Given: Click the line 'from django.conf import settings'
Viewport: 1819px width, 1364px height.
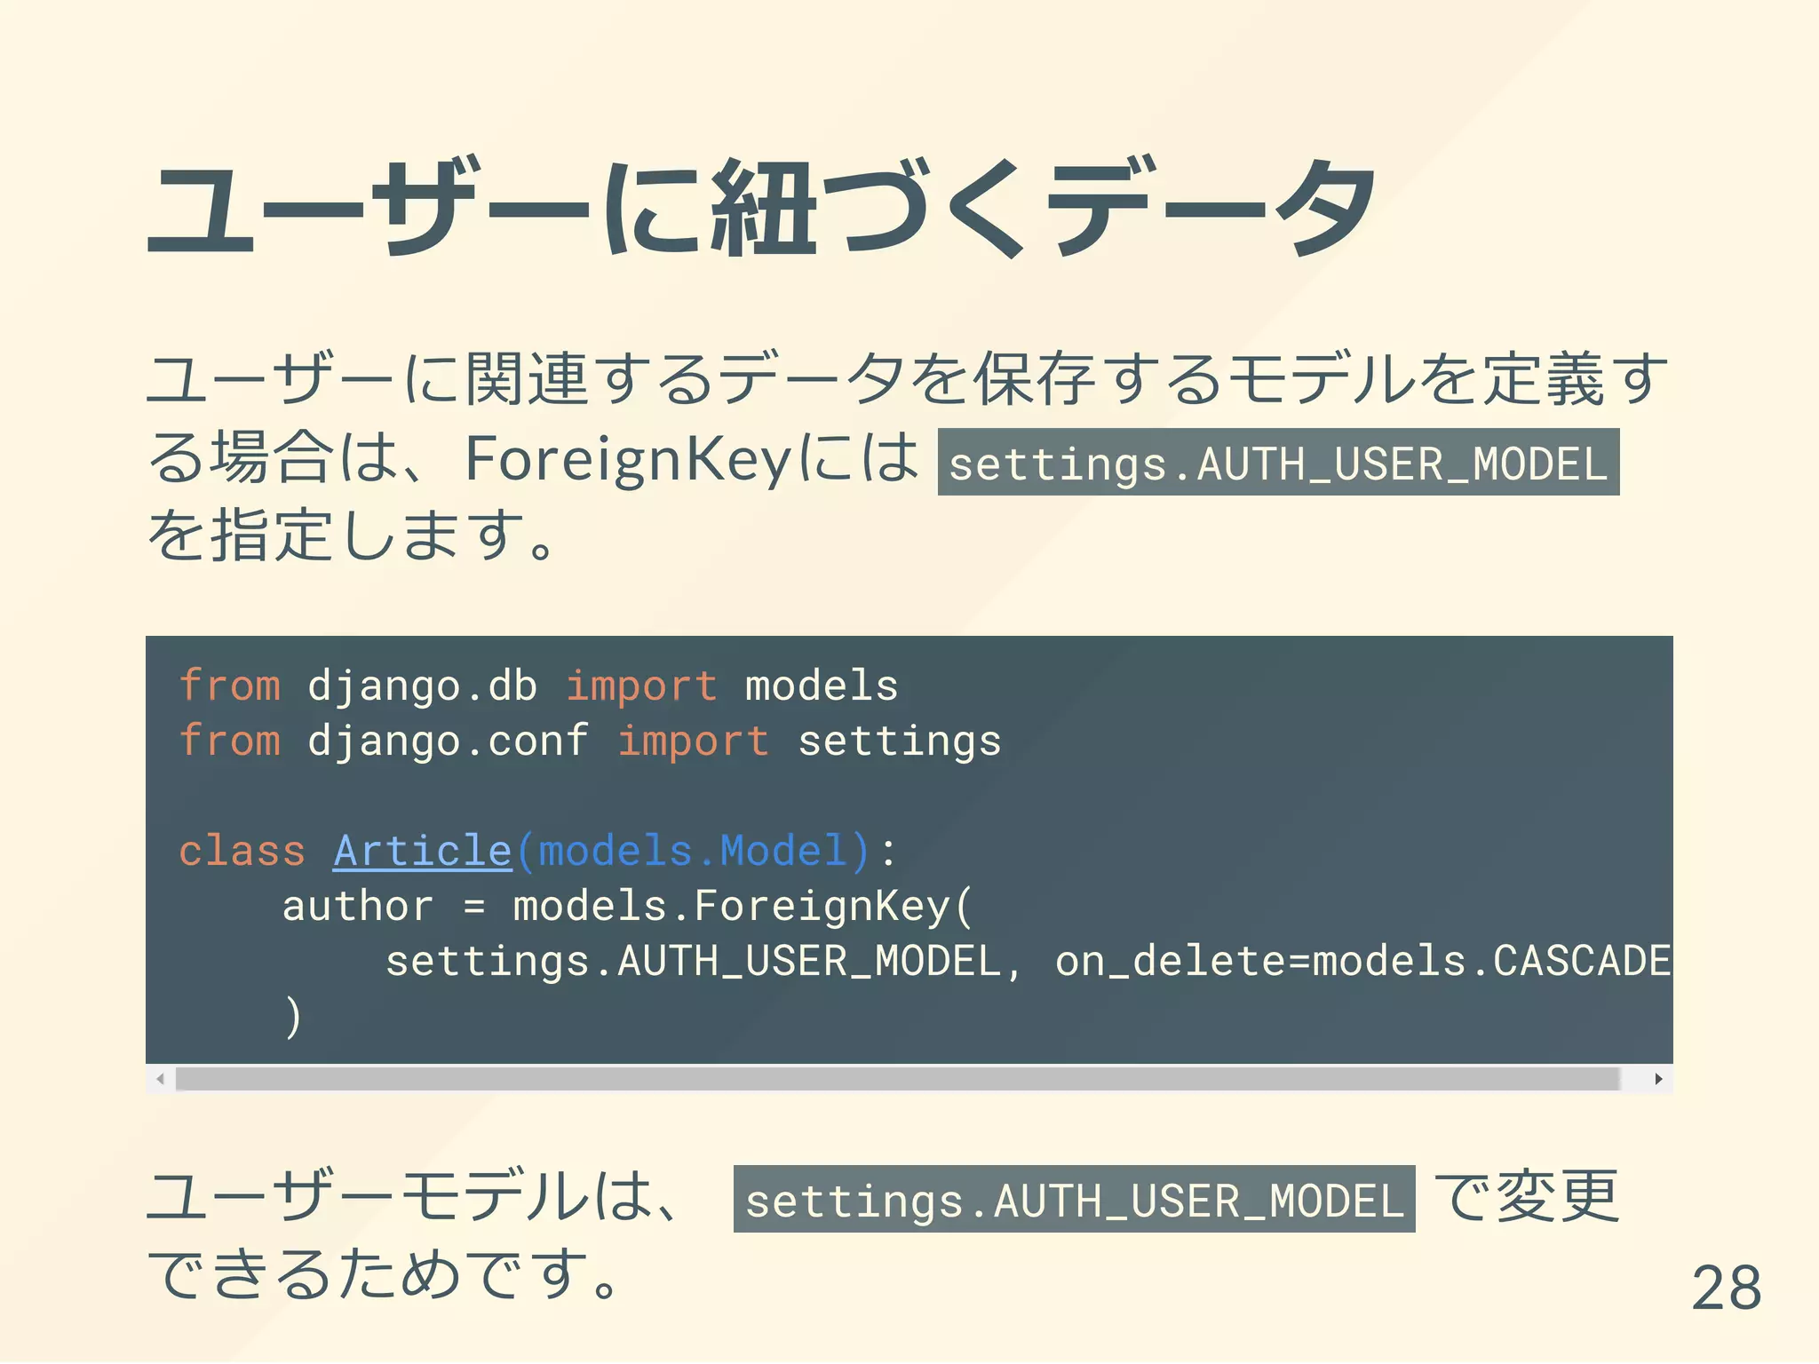Looking at the screenshot, I should 590,741.
